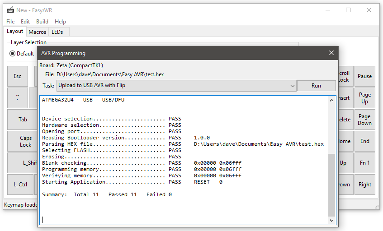Viewport: 383px width, 231px height.
Task: Click the Home key button
Action: coord(345,141)
